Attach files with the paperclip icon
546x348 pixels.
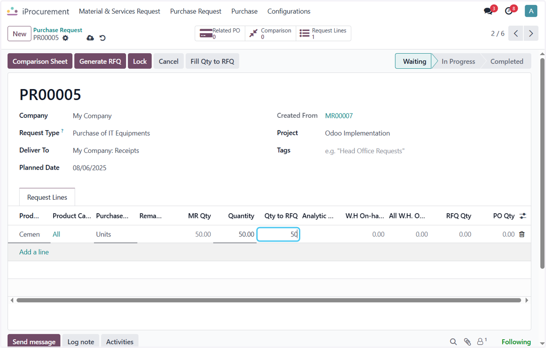coord(467,342)
